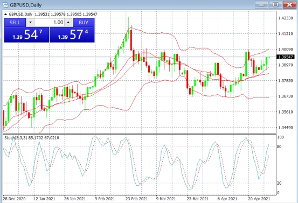Click the SELL button
Viewport: 298px width, 203px height.
click(15, 23)
